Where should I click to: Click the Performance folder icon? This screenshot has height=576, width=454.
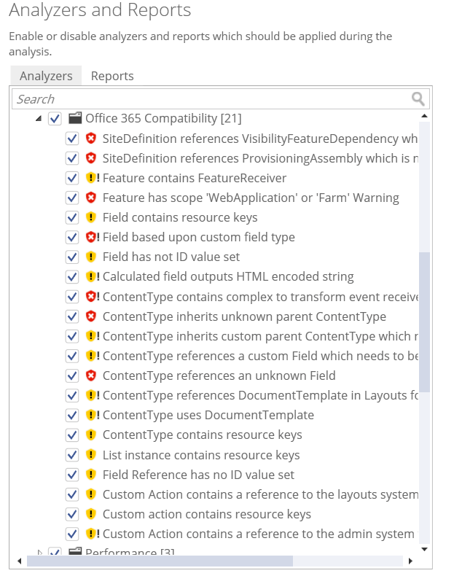75,550
